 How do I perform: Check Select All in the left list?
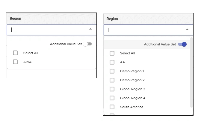(15, 53)
